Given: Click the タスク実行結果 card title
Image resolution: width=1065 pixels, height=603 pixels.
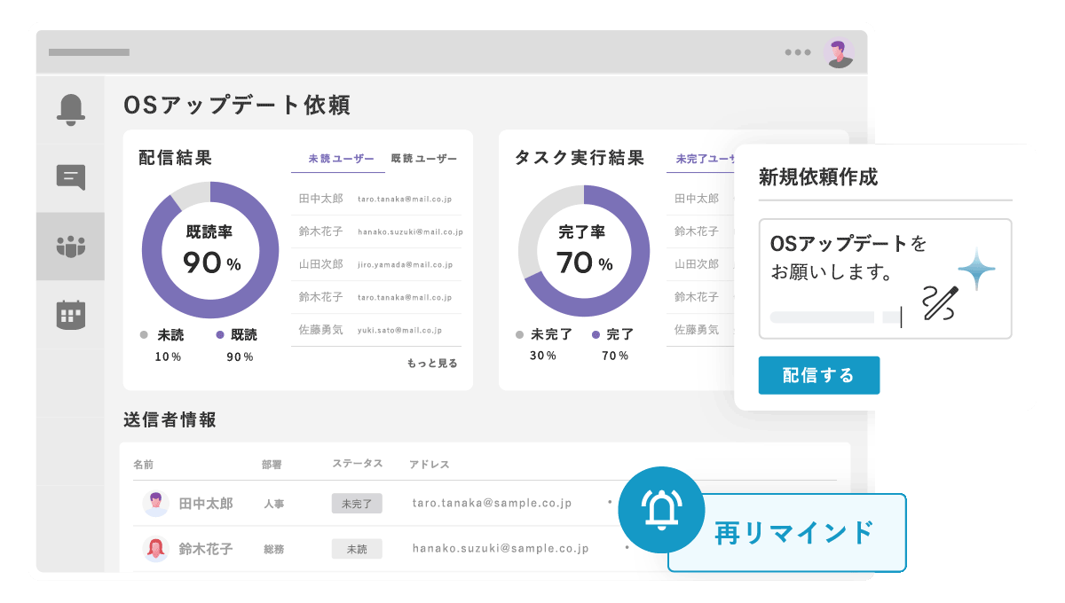Looking at the screenshot, I should 580,158.
